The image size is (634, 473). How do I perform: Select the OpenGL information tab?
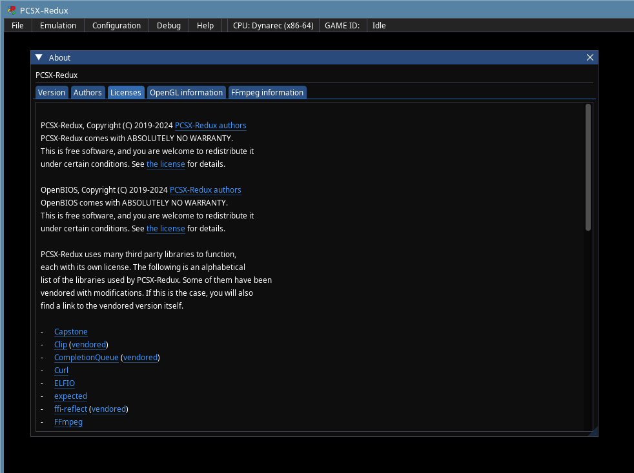coord(186,92)
